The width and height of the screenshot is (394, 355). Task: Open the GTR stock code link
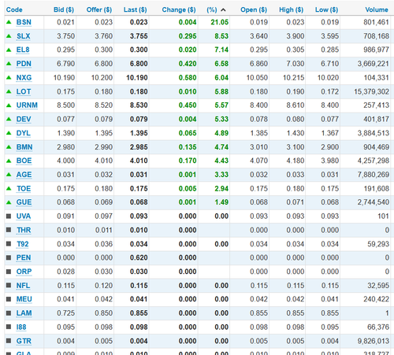[24, 341]
